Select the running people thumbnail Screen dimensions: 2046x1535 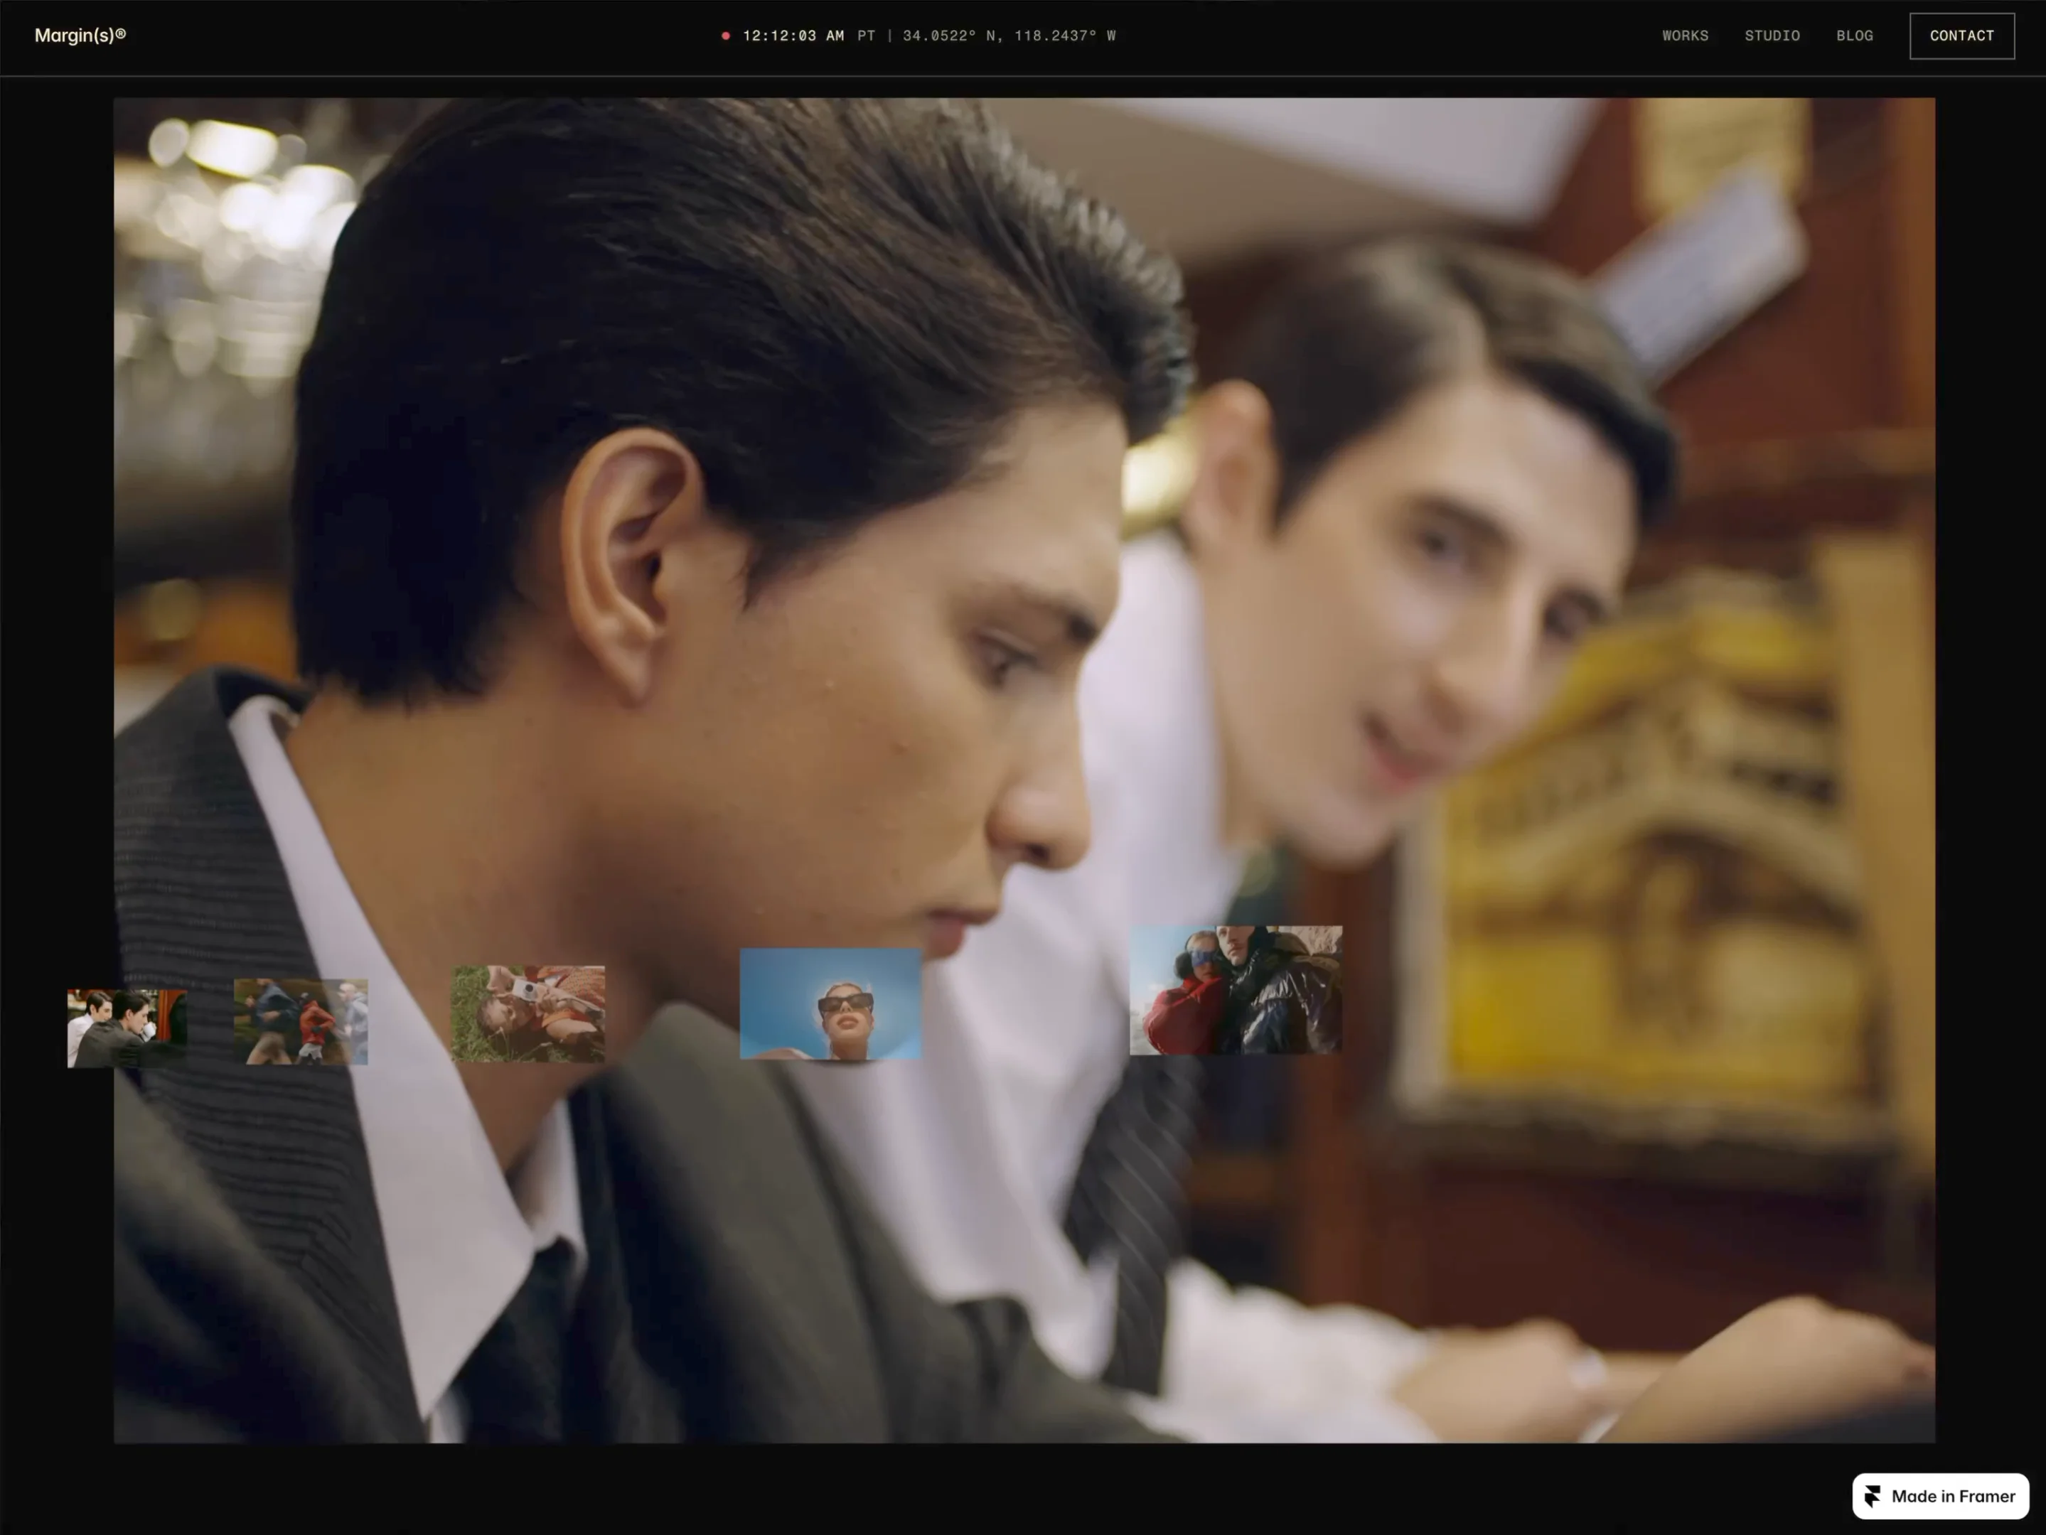coord(301,1022)
